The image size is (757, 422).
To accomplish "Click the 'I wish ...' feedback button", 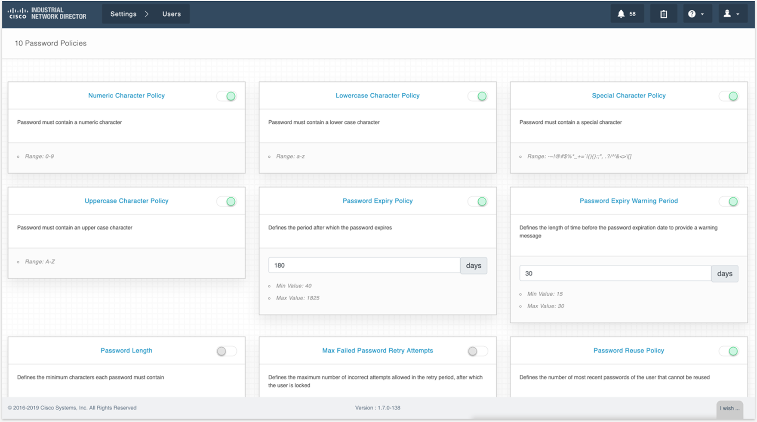I will pyautogui.click(x=729, y=408).
